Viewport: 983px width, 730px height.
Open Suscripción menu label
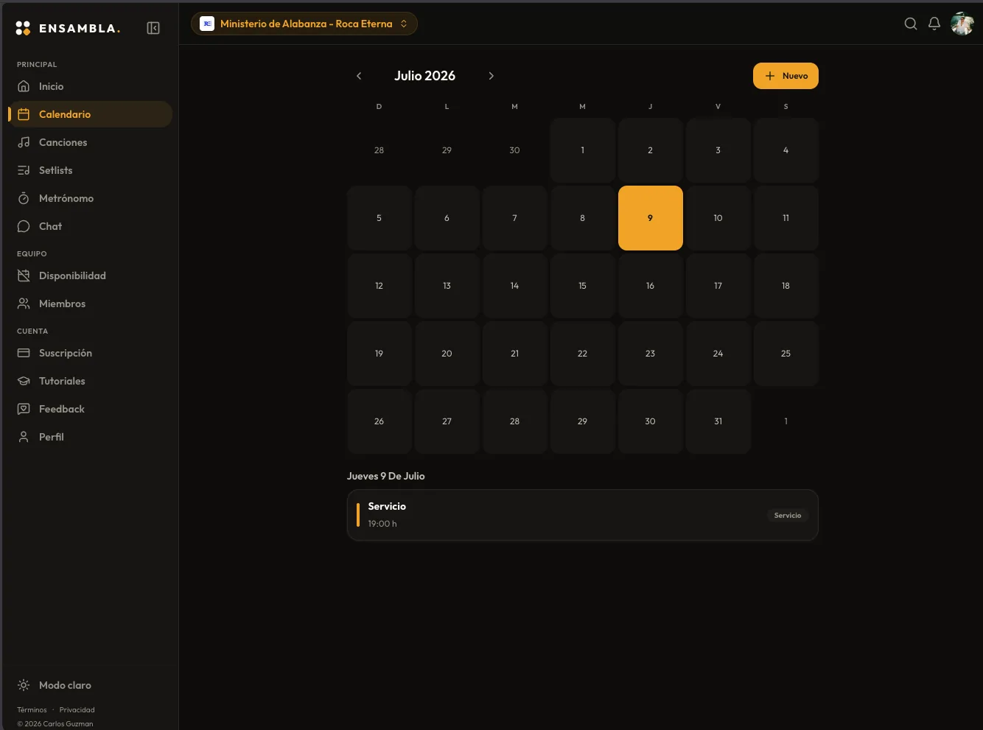tap(66, 353)
